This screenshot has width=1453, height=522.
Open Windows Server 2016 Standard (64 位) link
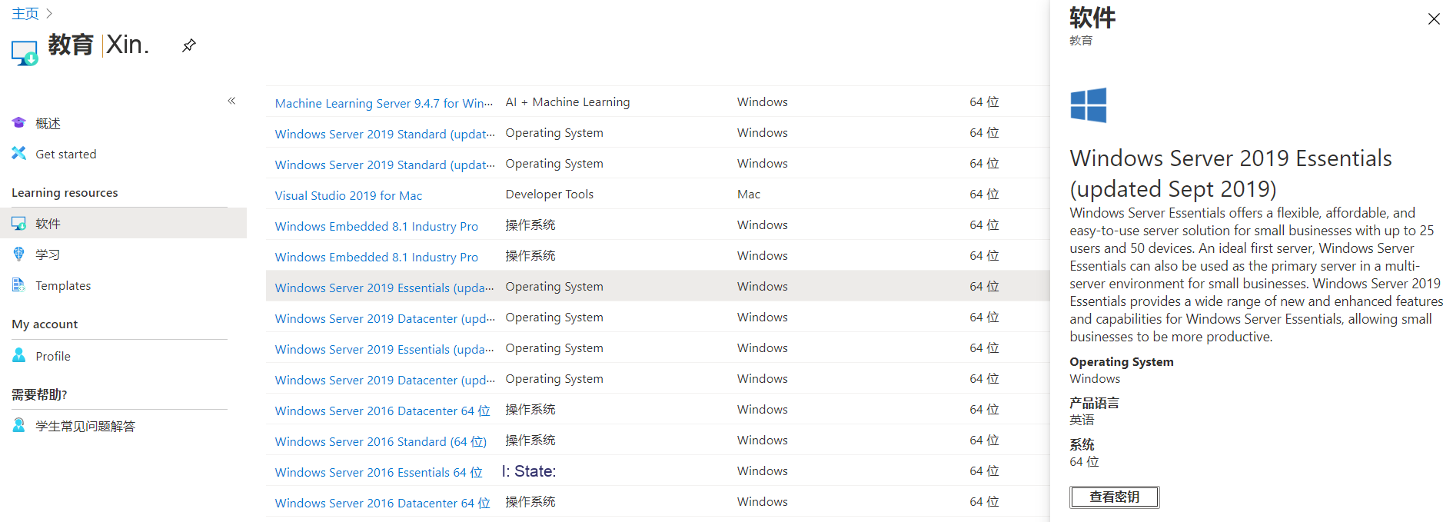click(x=381, y=441)
